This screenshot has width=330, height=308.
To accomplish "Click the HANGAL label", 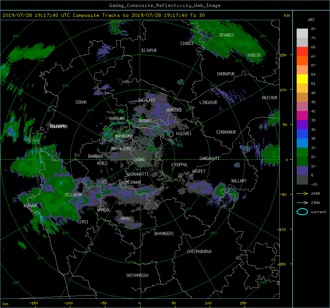I will [103, 210].
